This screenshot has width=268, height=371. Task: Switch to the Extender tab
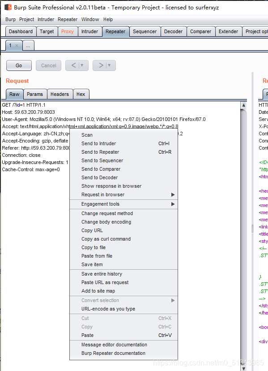228,31
